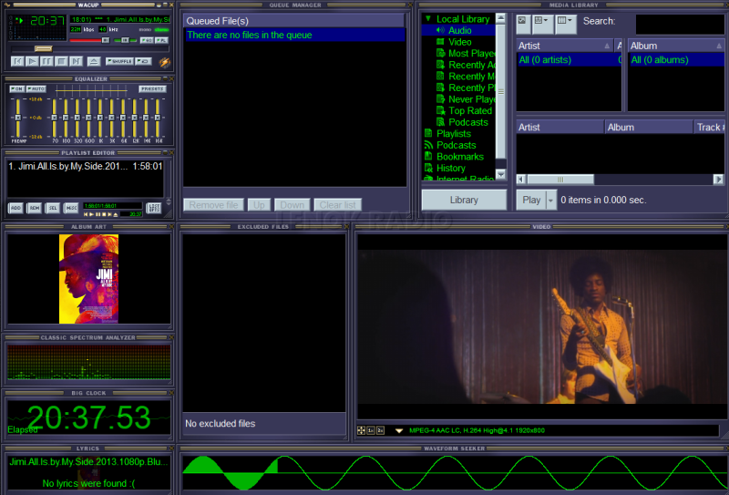729x495 pixels.
Task: Click the green balance slider
Action: [126, 40]
